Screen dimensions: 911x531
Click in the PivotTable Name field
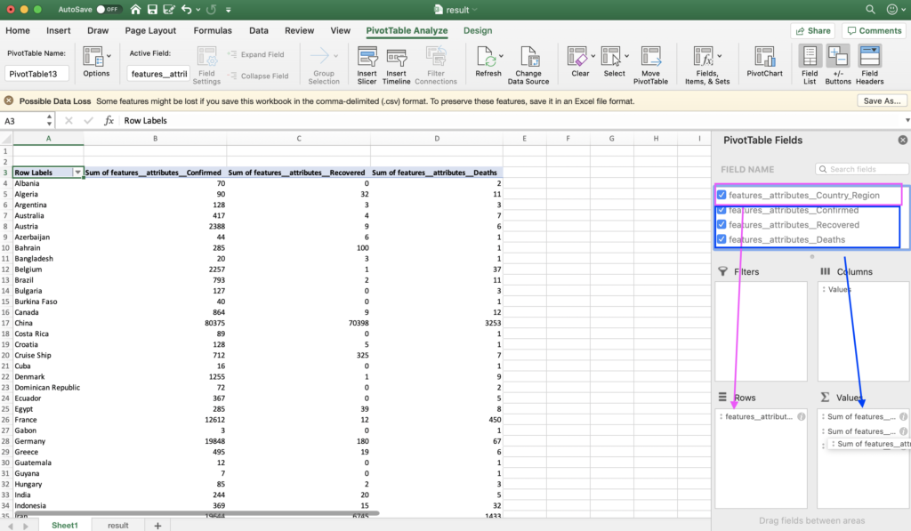click(36, 74)
